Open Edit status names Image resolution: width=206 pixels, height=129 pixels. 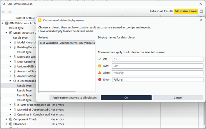[x=186, y=11]
